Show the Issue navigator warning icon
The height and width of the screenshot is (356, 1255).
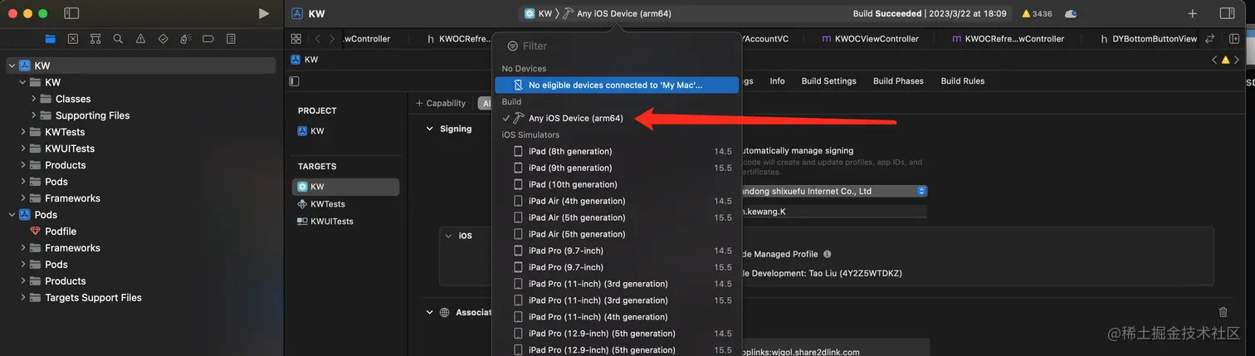(x=140, y=39)
